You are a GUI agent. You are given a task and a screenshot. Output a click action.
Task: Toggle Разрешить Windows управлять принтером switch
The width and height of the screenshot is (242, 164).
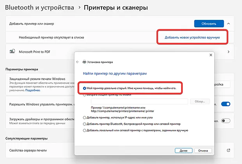226,104
